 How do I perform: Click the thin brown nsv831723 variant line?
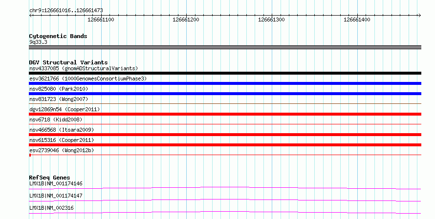[x=225, y=104]
